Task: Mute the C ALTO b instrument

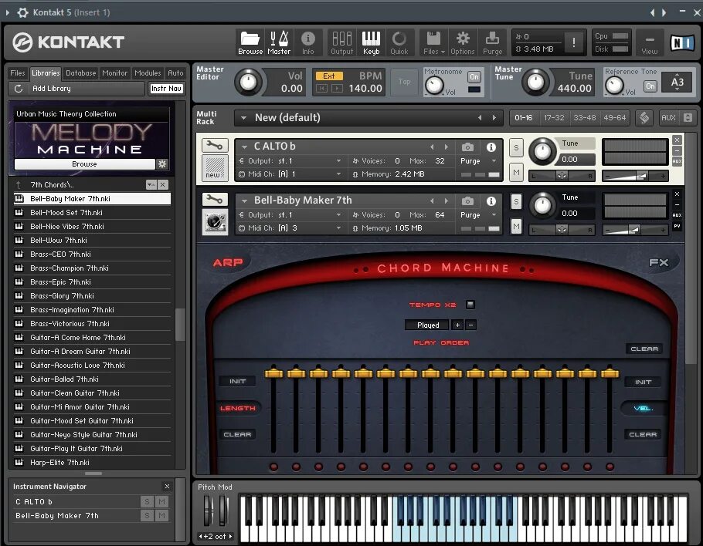Action: [x=516, y=172]
